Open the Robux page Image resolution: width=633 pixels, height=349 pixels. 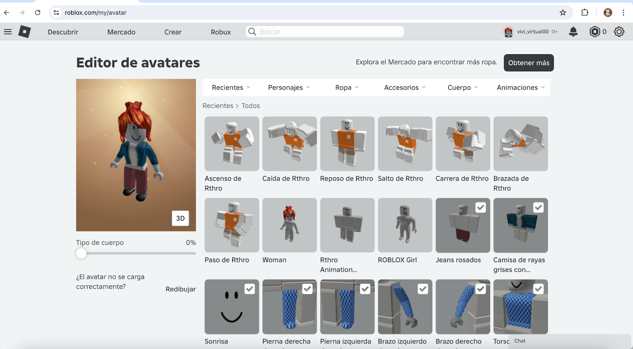[x=221, y=32]
